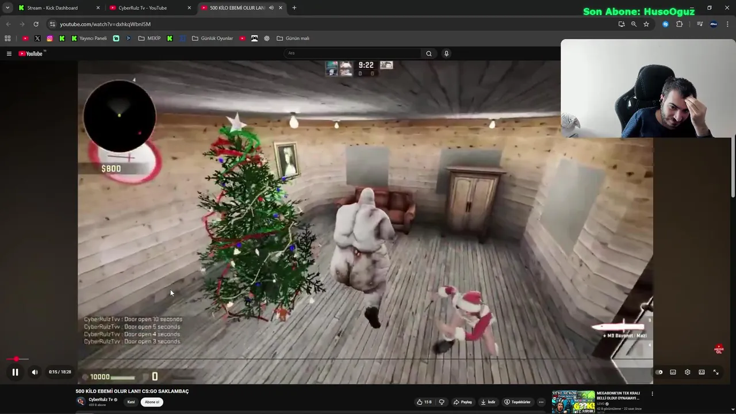Exit full-window player mode
Viewport: 736px width, 414px height.
click(x=716, y=372)
